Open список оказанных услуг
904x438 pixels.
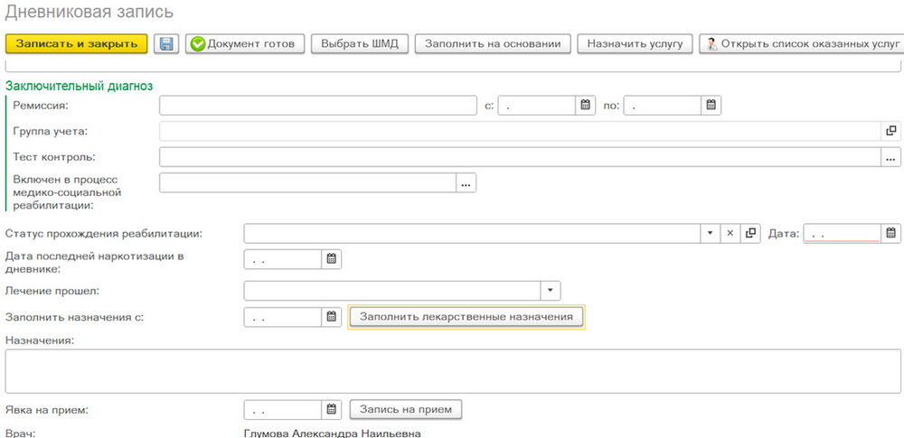click(800, 43)
